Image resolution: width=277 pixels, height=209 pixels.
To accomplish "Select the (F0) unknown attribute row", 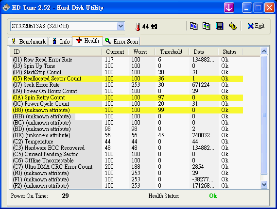I will tap(127, 173).
